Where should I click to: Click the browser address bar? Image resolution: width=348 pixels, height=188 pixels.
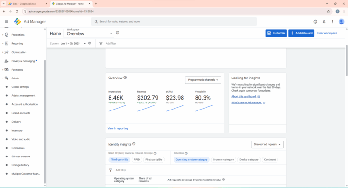click(173, 11)
